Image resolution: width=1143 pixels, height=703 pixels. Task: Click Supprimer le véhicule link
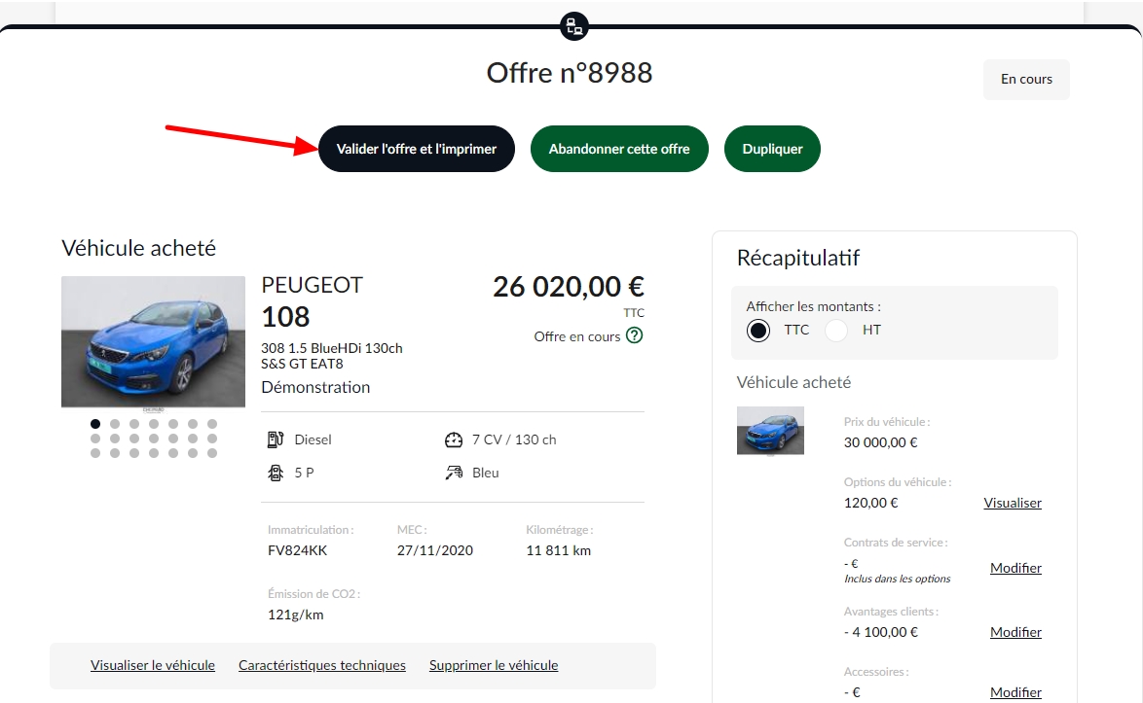tap(494, 665)
